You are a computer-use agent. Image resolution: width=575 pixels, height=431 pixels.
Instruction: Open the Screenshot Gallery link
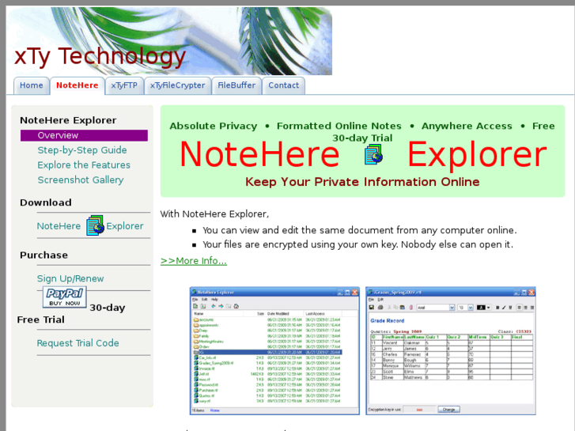[x=81, y=180]
